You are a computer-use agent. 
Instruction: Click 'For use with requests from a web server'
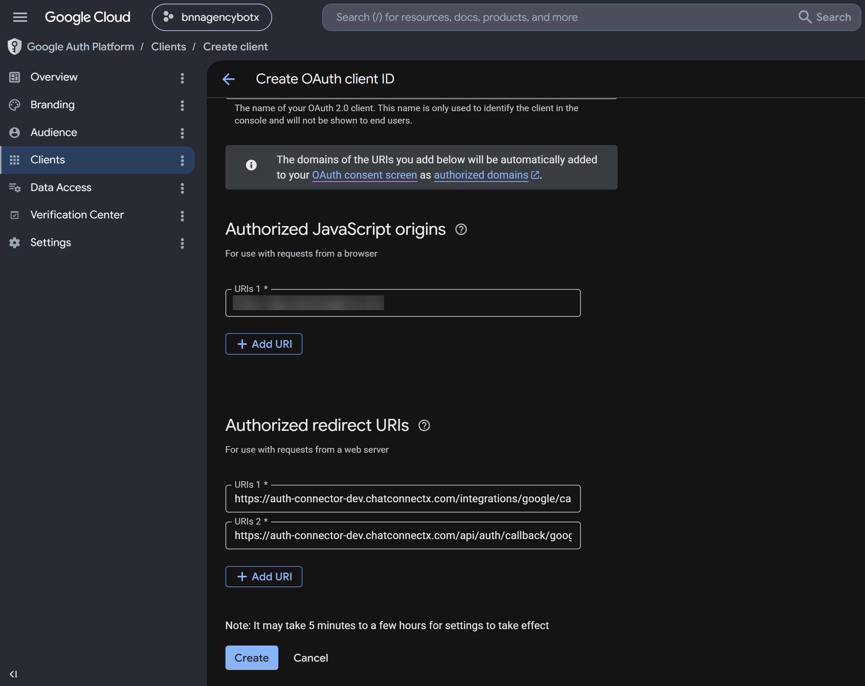[x=307, y=449]
